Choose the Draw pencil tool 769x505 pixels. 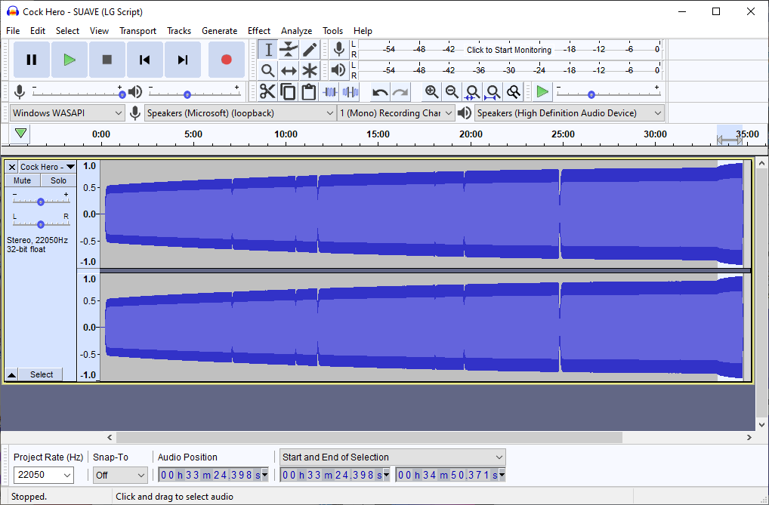(x=310, y=50)
